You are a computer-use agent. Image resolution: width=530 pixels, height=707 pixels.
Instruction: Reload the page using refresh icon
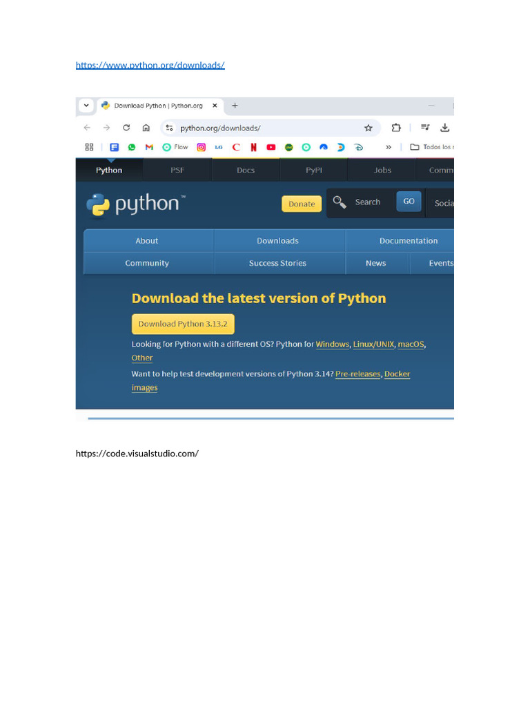[x=126, y=128]
